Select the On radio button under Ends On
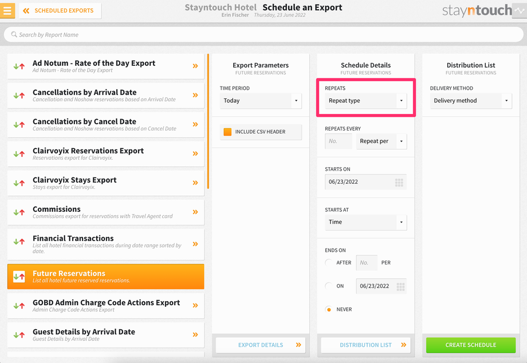The image size is (527, 363). click(329, 286)
